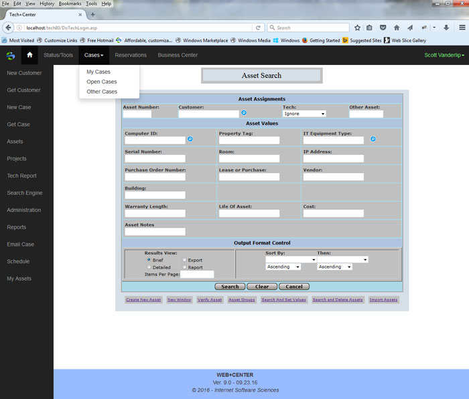Click Search Engine in sidebar
Image resolution: width=469 pixels, height=399 pixels.
click(25, 193)
